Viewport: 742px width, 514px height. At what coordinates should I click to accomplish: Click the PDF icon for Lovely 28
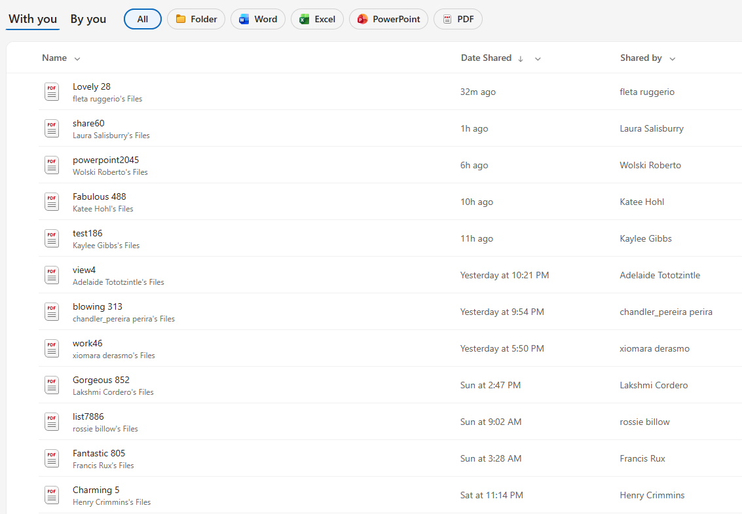click(x=52, y=92)
